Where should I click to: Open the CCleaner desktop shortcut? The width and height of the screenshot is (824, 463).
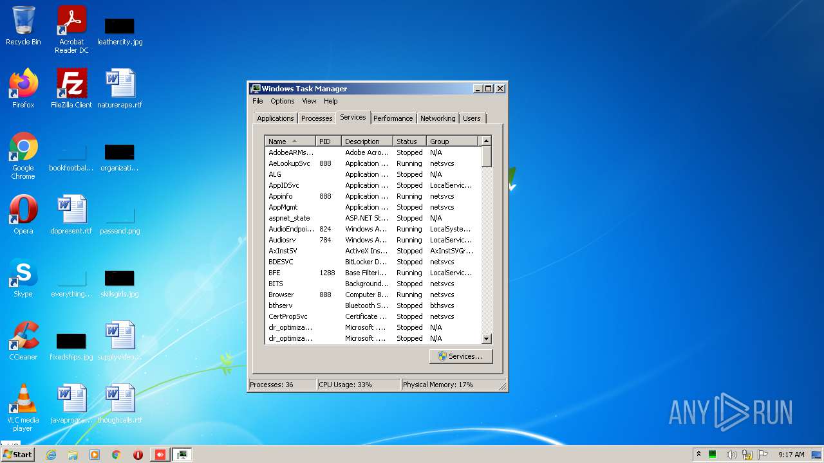23,341
